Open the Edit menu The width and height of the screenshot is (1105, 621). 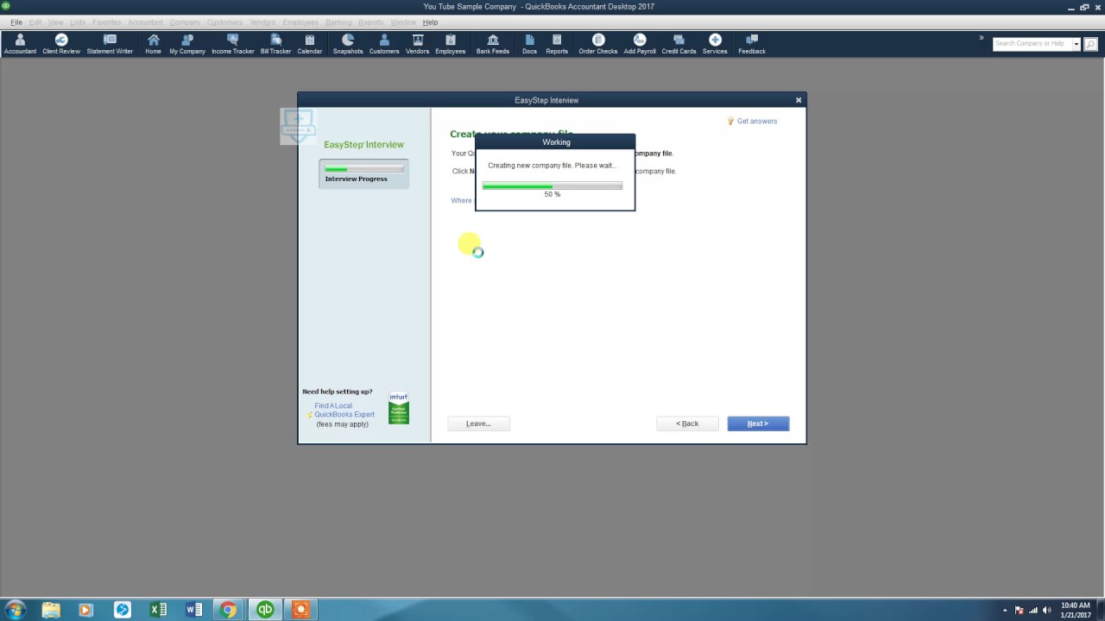tap(35, 22)
